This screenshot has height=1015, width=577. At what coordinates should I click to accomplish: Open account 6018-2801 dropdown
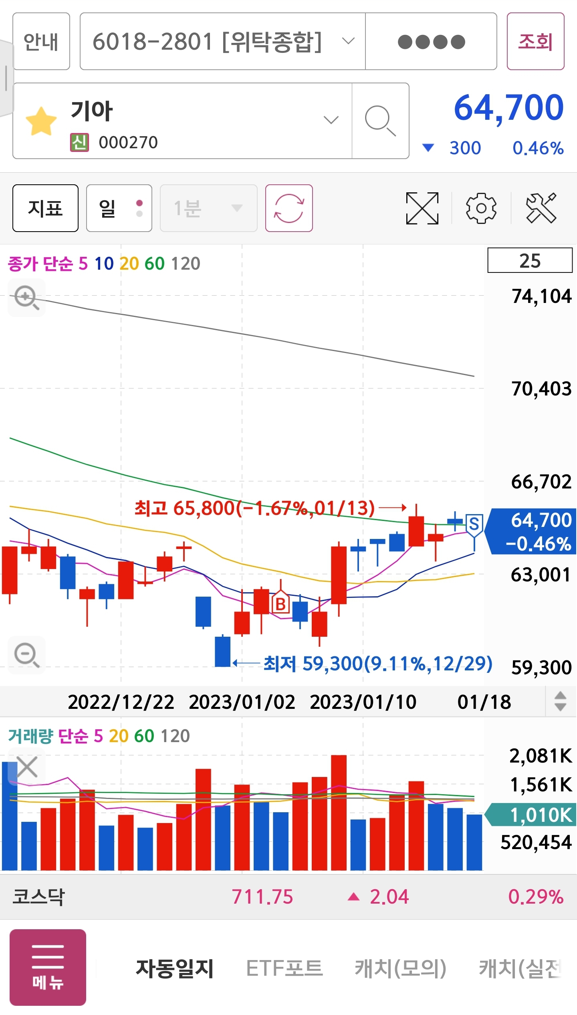pos(223,41)
